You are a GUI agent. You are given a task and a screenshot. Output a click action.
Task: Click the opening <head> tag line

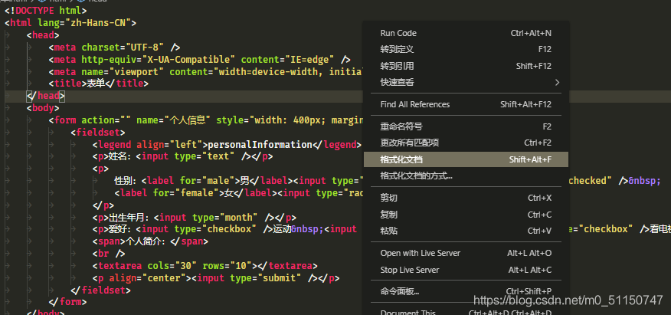pyautogui.click(x=43, y=35)
